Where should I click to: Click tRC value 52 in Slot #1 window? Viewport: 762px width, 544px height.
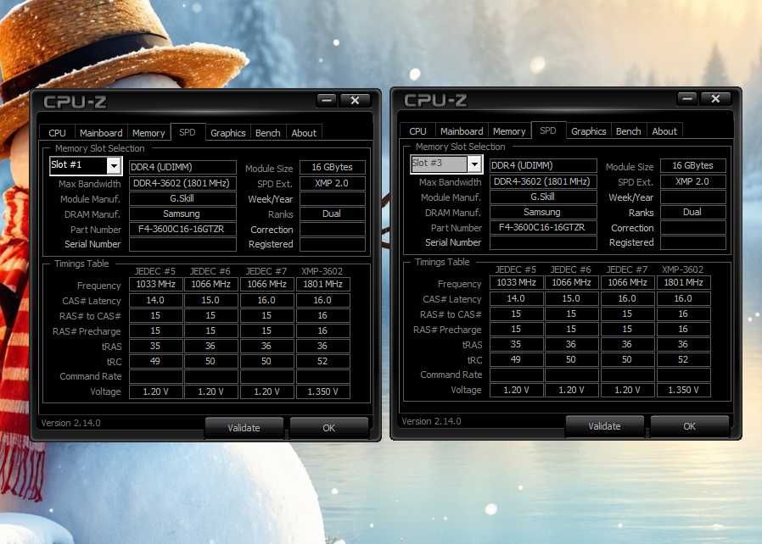[322, 361]
